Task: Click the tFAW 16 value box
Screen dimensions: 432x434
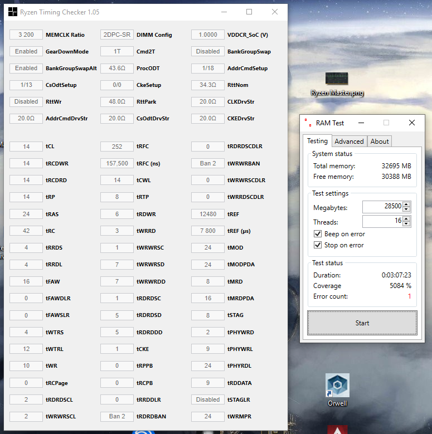Action: pos(26,281)
